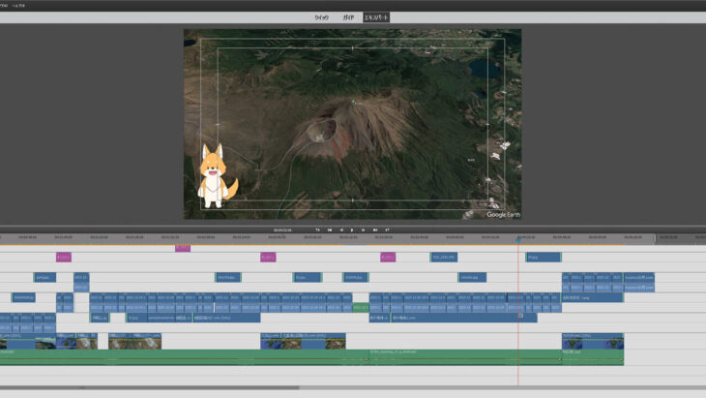
Task: Click the timecode display left of the transport controls
Action: 282,230
